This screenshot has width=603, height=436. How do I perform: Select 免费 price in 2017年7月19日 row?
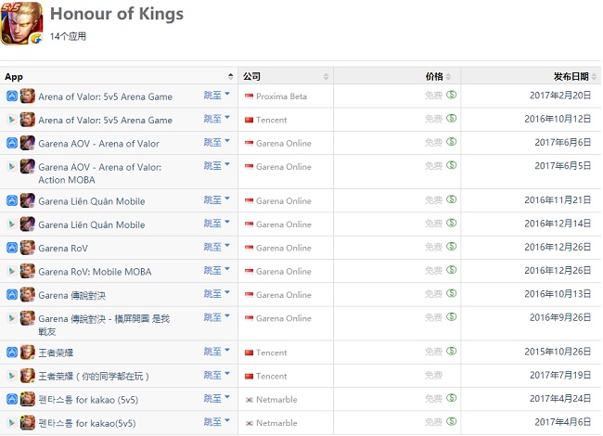[x=434, y=376]
